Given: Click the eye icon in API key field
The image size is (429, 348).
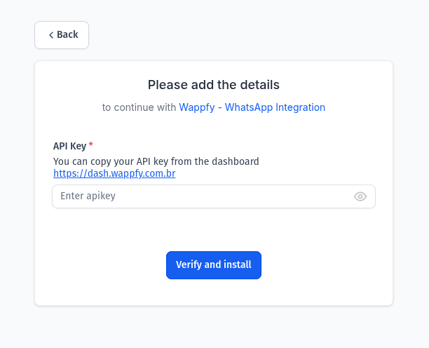Looking at the screenshot, I should [x=360, y=196].
